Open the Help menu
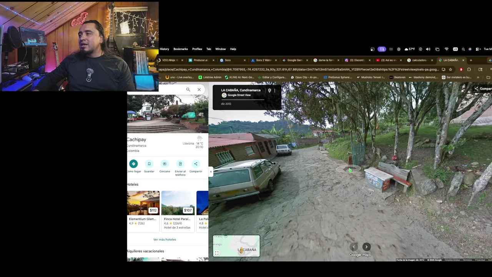 (x=233, y=49)
